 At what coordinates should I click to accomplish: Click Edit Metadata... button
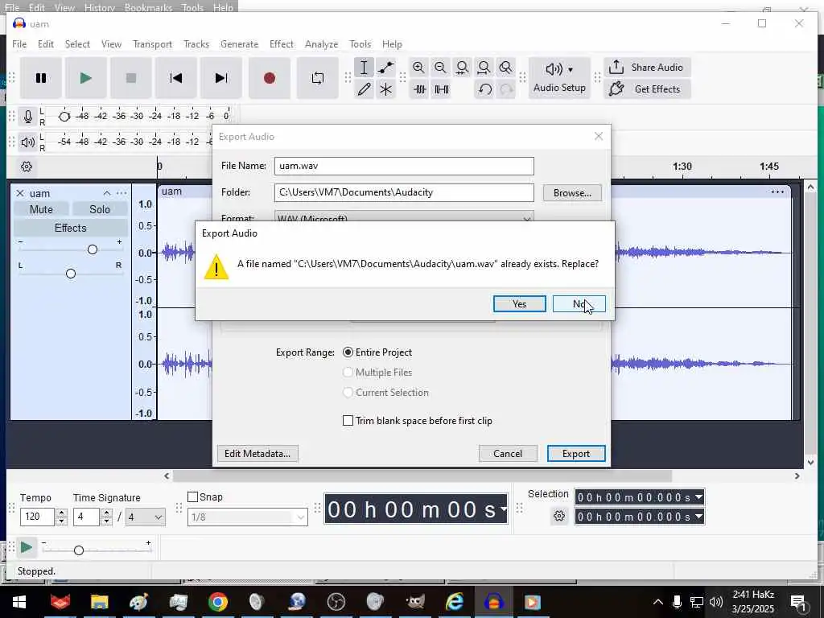257,454
